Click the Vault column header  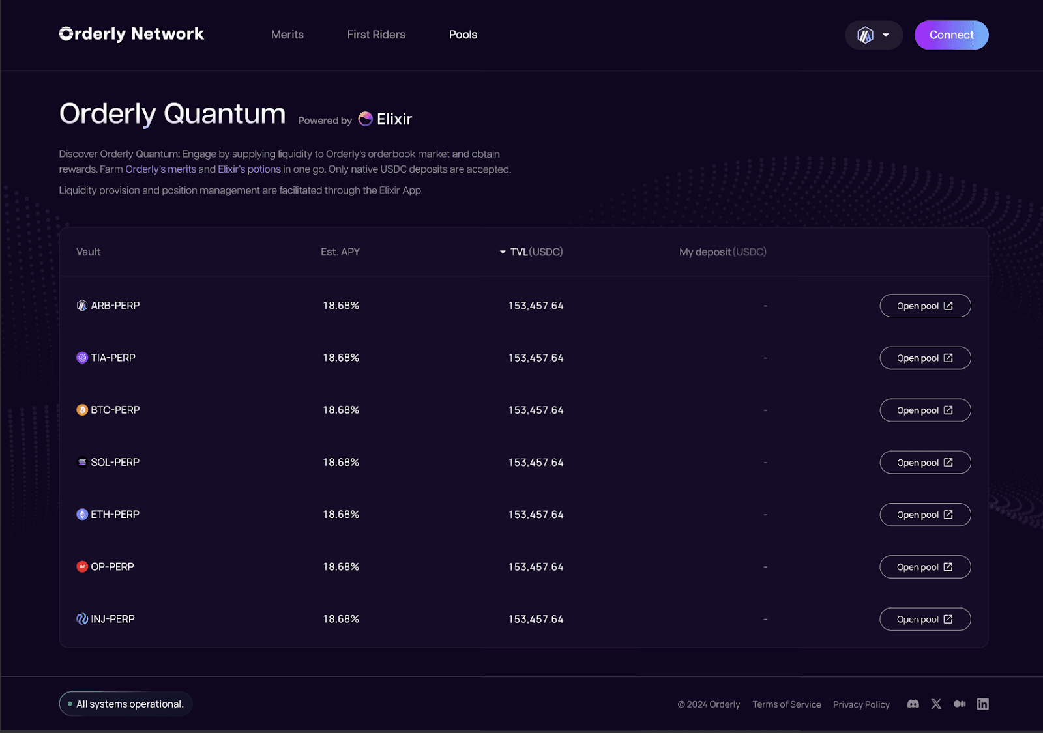click(x=89, y=252)
